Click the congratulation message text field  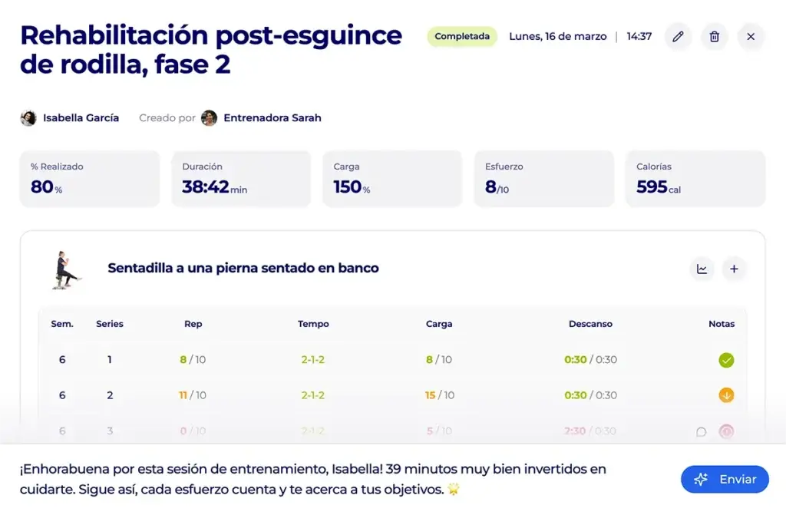313,479
